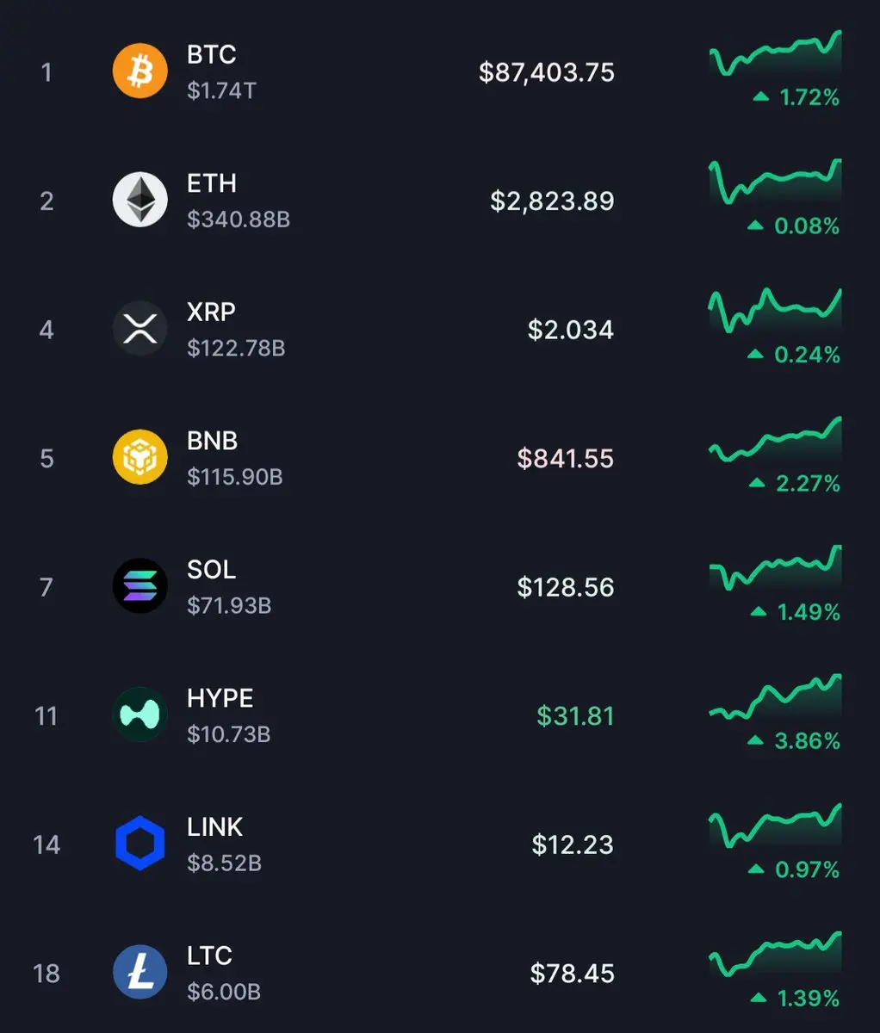Click the BNB price $841.55
The height and width of the screenshot is (1033, 880).
tap(566, 458)
